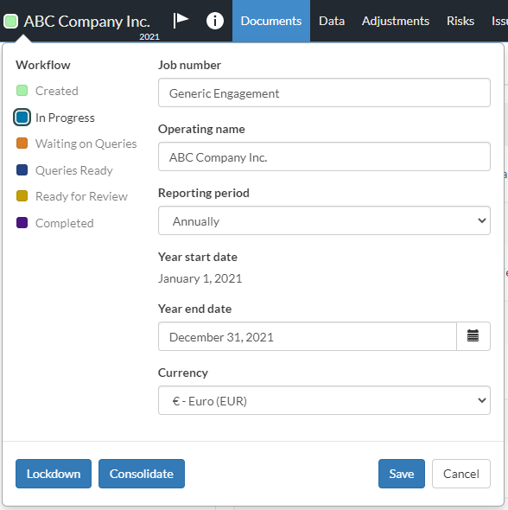The height and width of the screenshot is (510, 508).
Task: Switch to the Documents tab
Action: pyautogui.click(x=271, y=21)
